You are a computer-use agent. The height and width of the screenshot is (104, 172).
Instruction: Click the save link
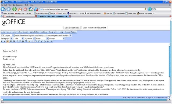coord(14,32)
